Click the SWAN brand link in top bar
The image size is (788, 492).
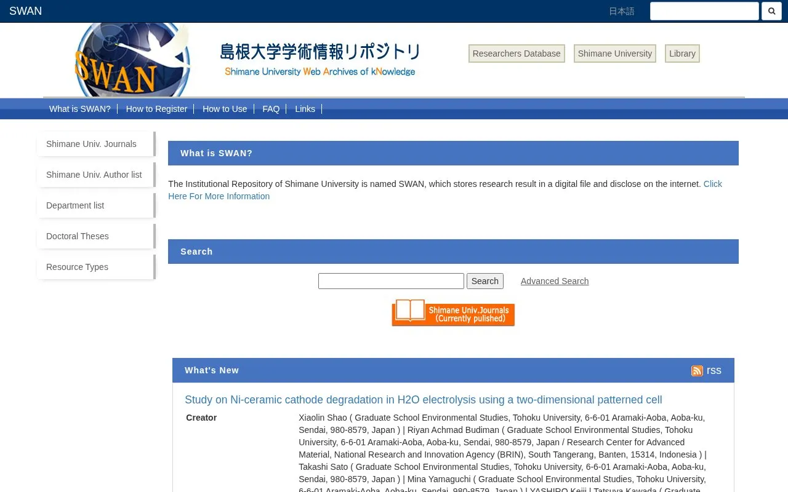pyautogui.click(x=26, y=11)
